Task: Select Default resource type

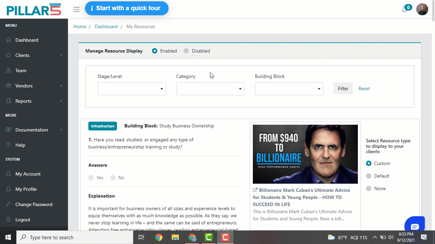Action: (369, 176)
